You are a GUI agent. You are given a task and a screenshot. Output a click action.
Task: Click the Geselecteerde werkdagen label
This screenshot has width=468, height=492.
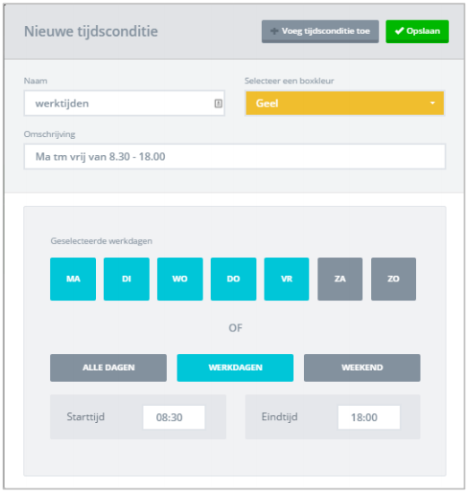101,241
